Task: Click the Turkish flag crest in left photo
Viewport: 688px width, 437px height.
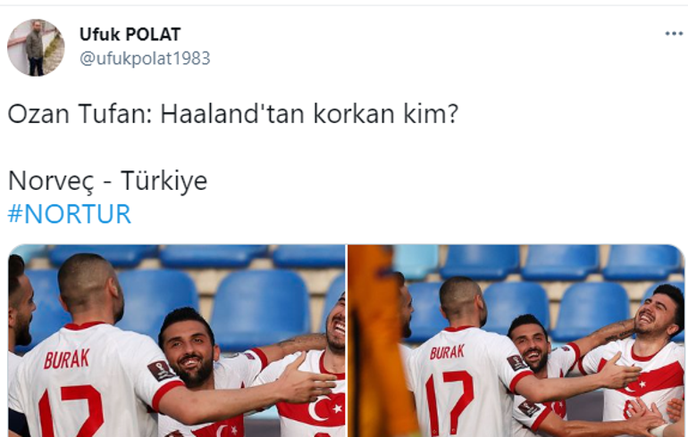Action: pyautogui.click(x=323, y=409)
